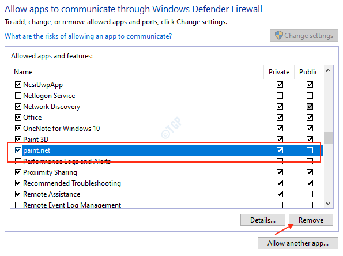This screenshot has width=343, height=256.
Task: Enable the Netlogon Service checkbox
Action: point(18,95)
